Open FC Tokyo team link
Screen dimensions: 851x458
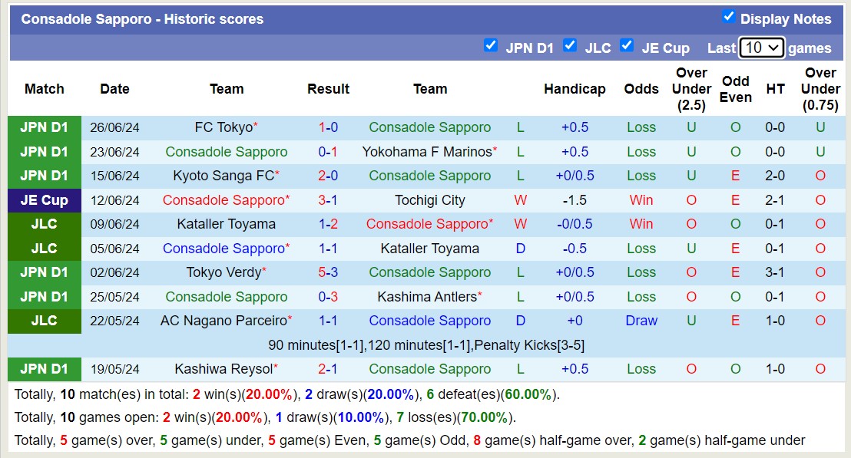click(x=223, y=127)
